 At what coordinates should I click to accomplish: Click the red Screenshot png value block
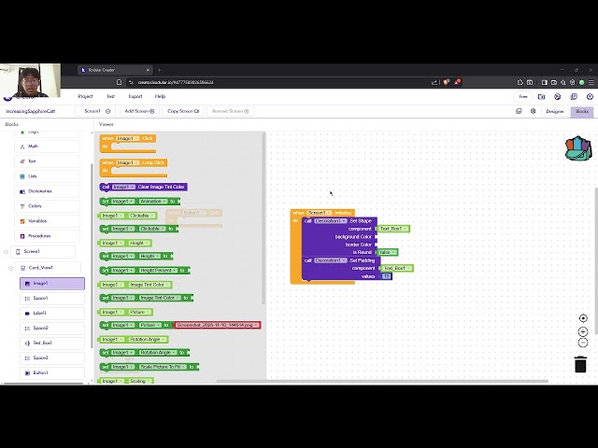pyautogui.click(x=217, y=325)
